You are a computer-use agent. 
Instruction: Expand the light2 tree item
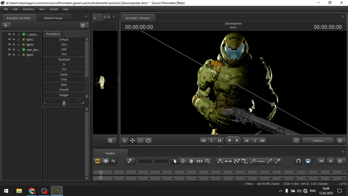(x=19, y=44)
